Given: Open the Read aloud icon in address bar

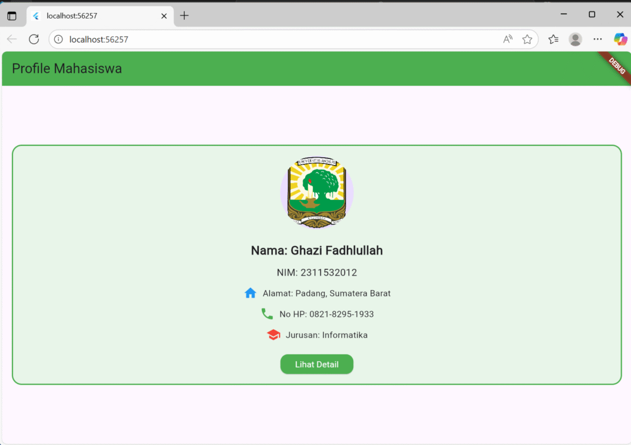Looking at the screenshot, I should (508, 39).
